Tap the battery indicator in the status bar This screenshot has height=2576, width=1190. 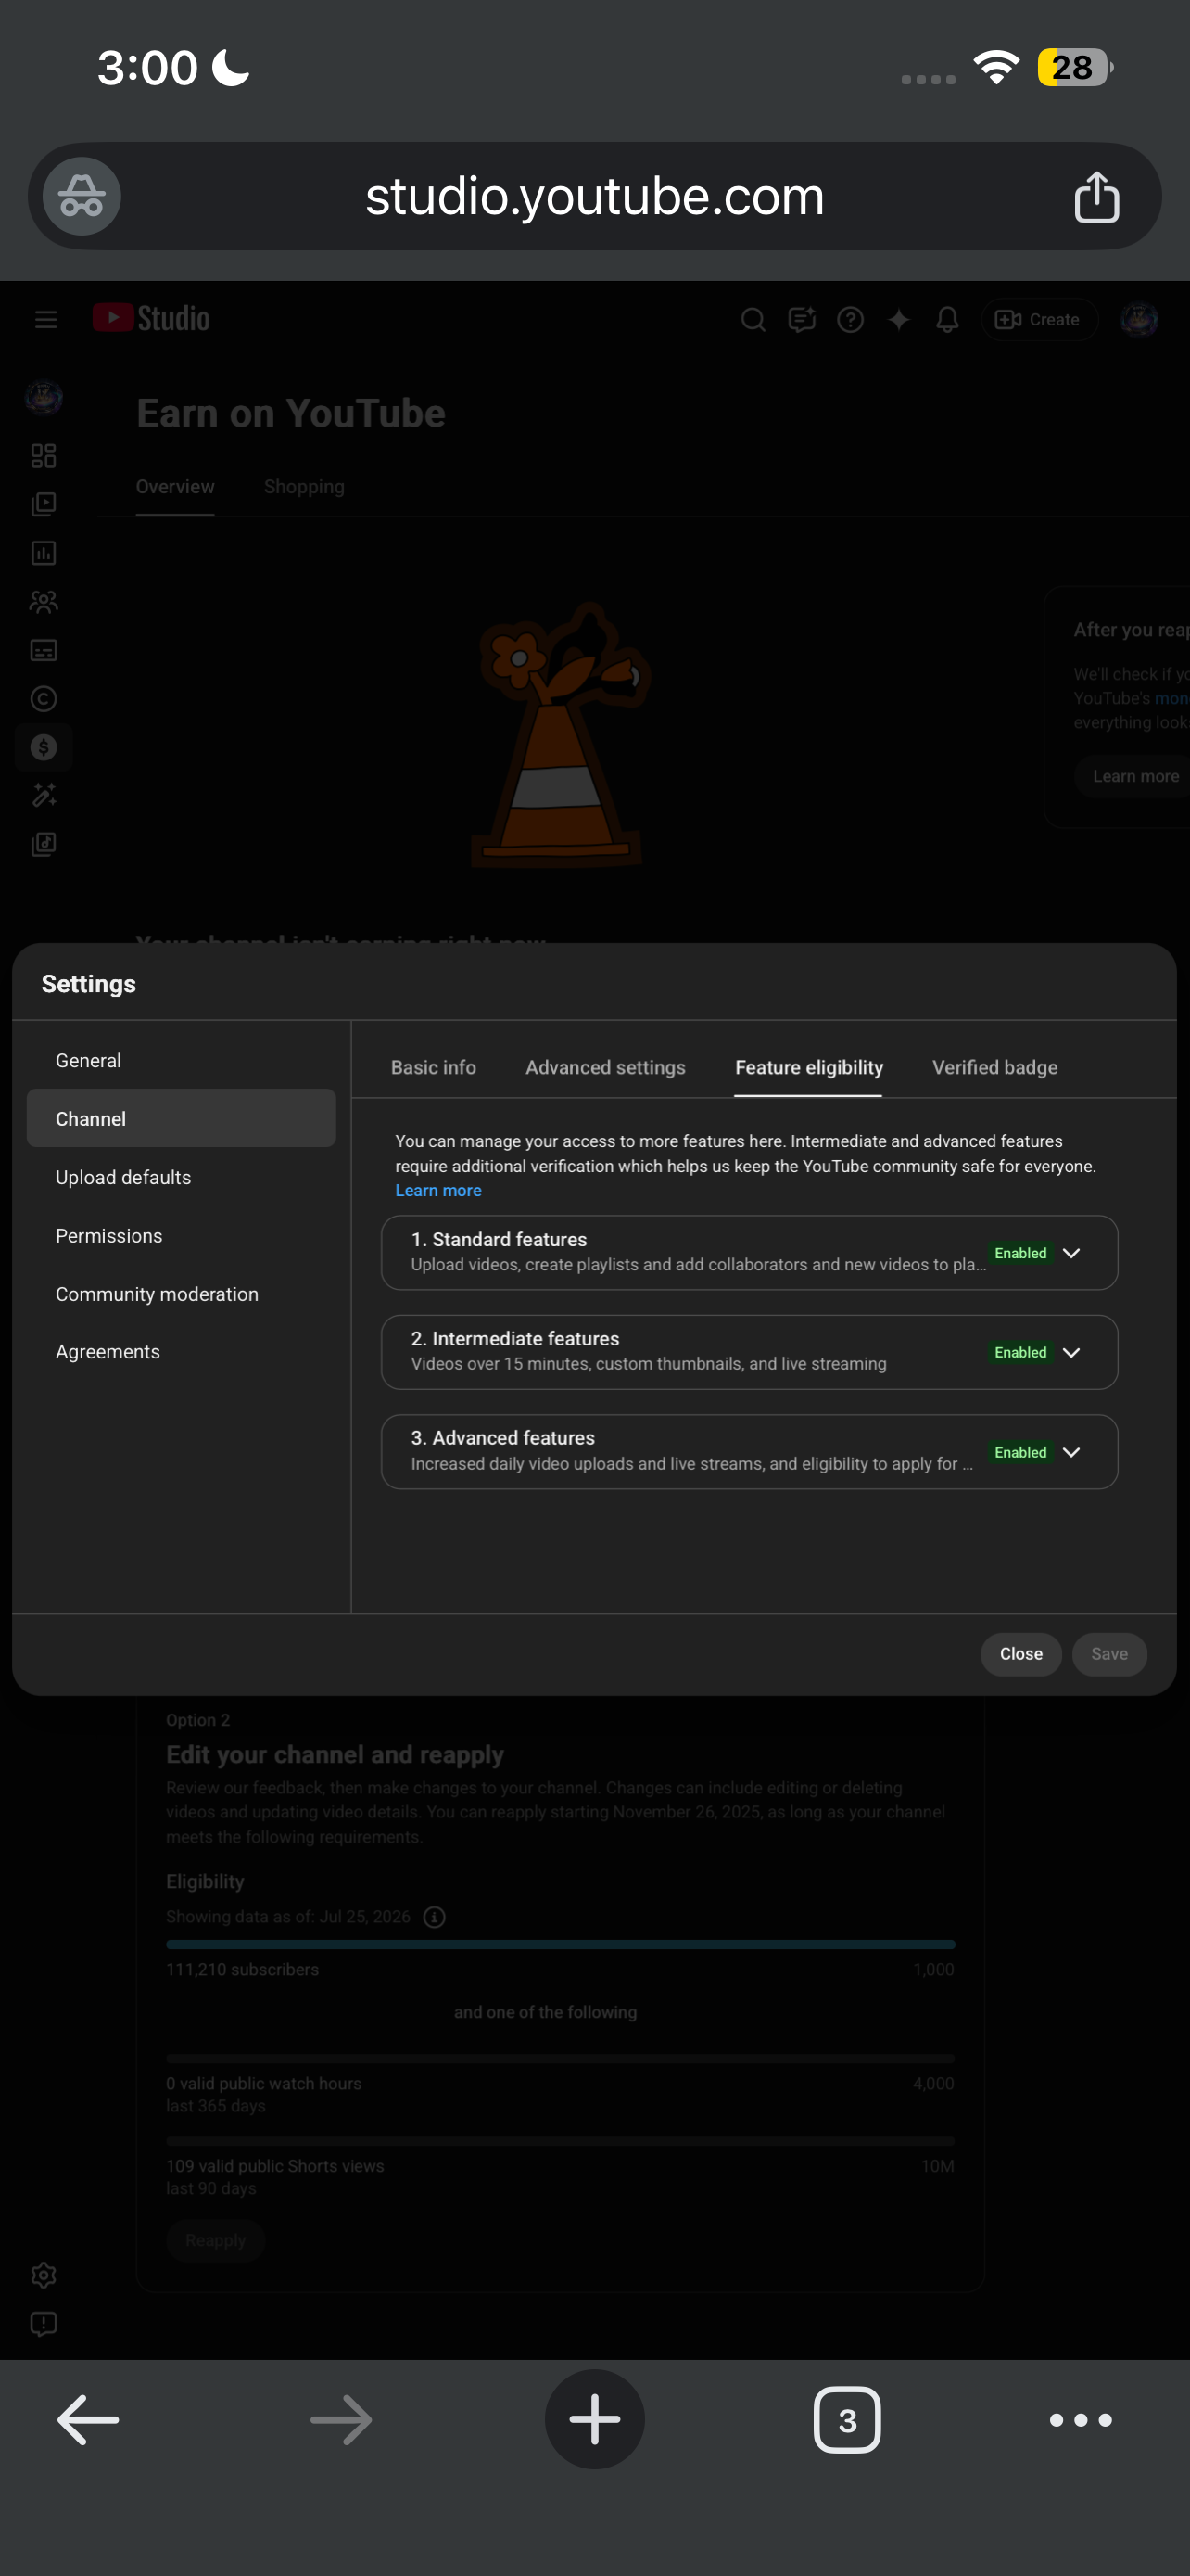click(1075, 68)
